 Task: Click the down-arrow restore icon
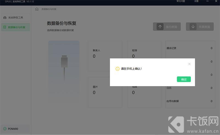[x=193, y=27]
